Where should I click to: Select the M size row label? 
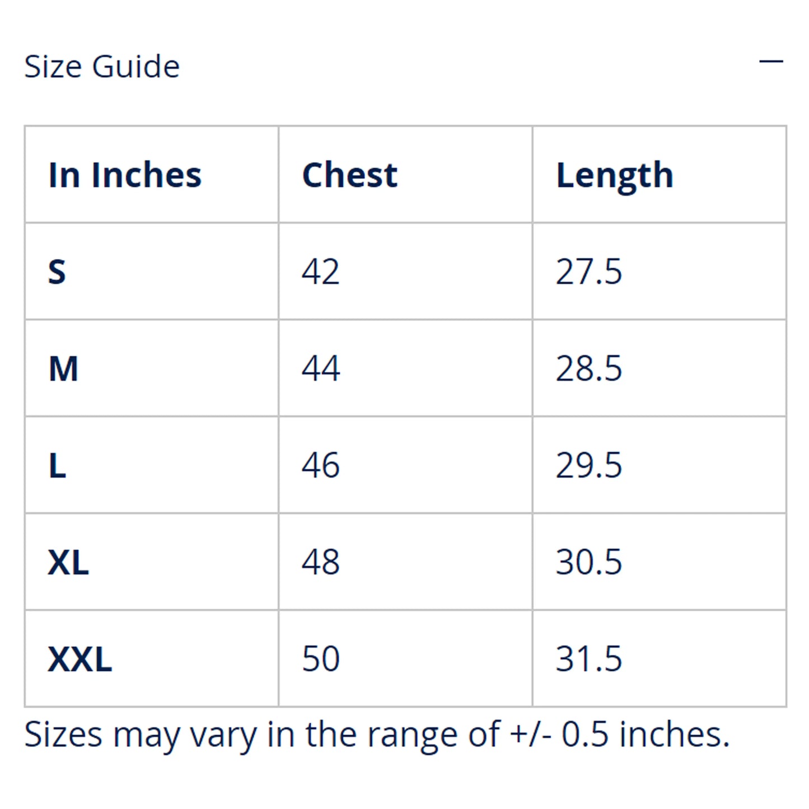(x=63, y=369)
